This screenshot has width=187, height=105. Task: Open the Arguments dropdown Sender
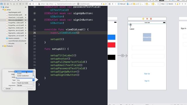click(x=25, y=85)
